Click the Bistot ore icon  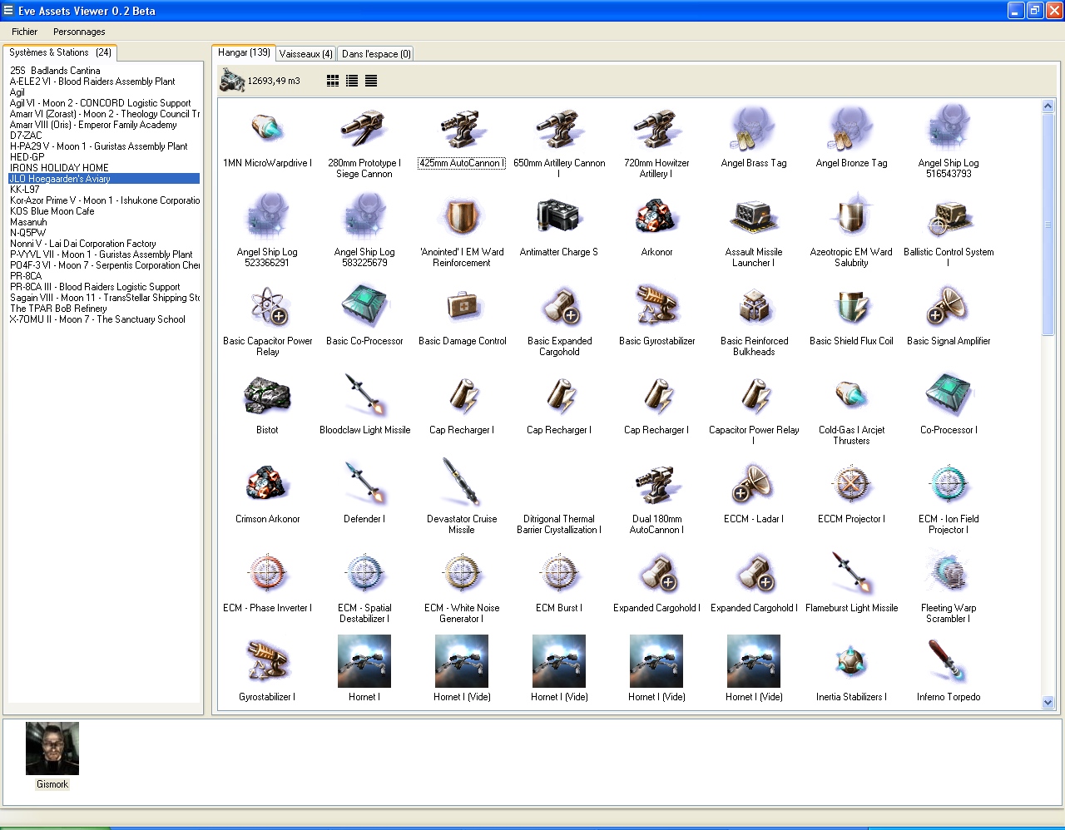pyautogui.click(x=267, y=396)
